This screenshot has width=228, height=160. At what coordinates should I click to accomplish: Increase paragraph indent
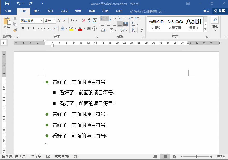(x=137, y=18)
